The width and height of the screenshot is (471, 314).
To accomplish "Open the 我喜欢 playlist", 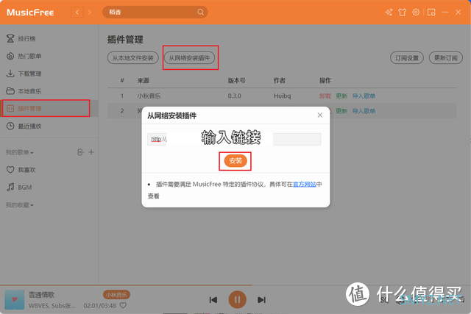I will pos(49,170).
